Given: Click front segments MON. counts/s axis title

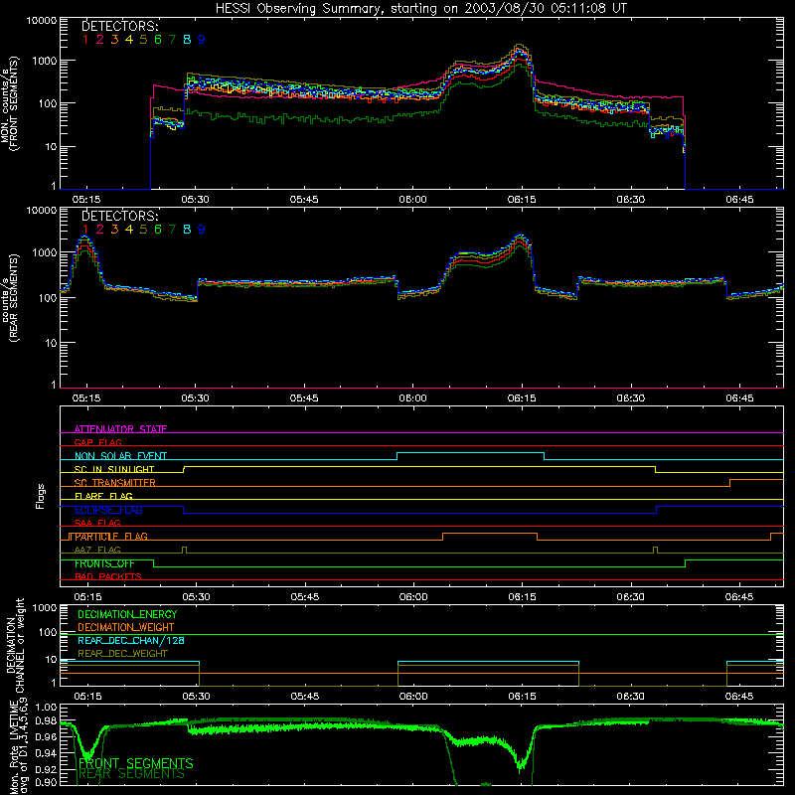Looking at the screenshot, I should pyautogui.click(x=10, y=104).
